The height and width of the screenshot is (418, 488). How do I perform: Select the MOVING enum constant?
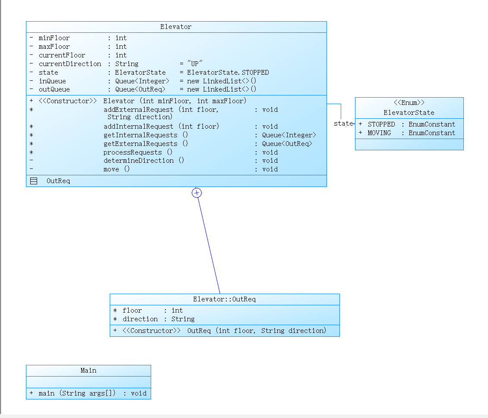coord(407,133)
